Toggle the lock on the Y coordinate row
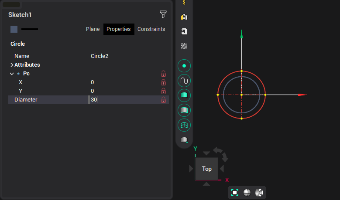 pos(164,91)
